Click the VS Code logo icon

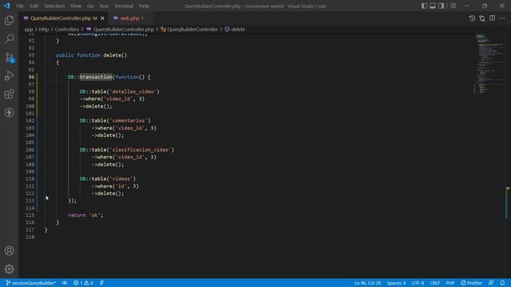[7, 6]
